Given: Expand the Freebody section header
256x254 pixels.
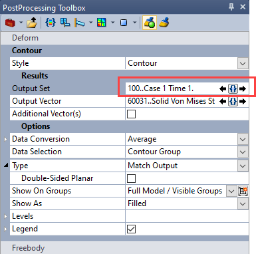Looking at the screenshot, I should tap(125, 248).
